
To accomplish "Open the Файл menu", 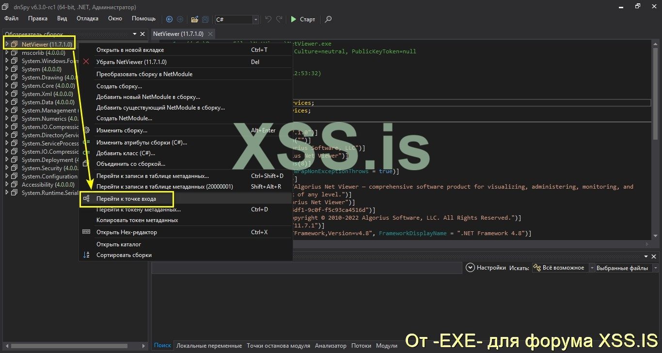I will (x=11, y=18).
